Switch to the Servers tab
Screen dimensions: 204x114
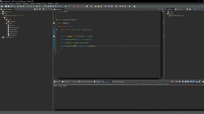74,82
